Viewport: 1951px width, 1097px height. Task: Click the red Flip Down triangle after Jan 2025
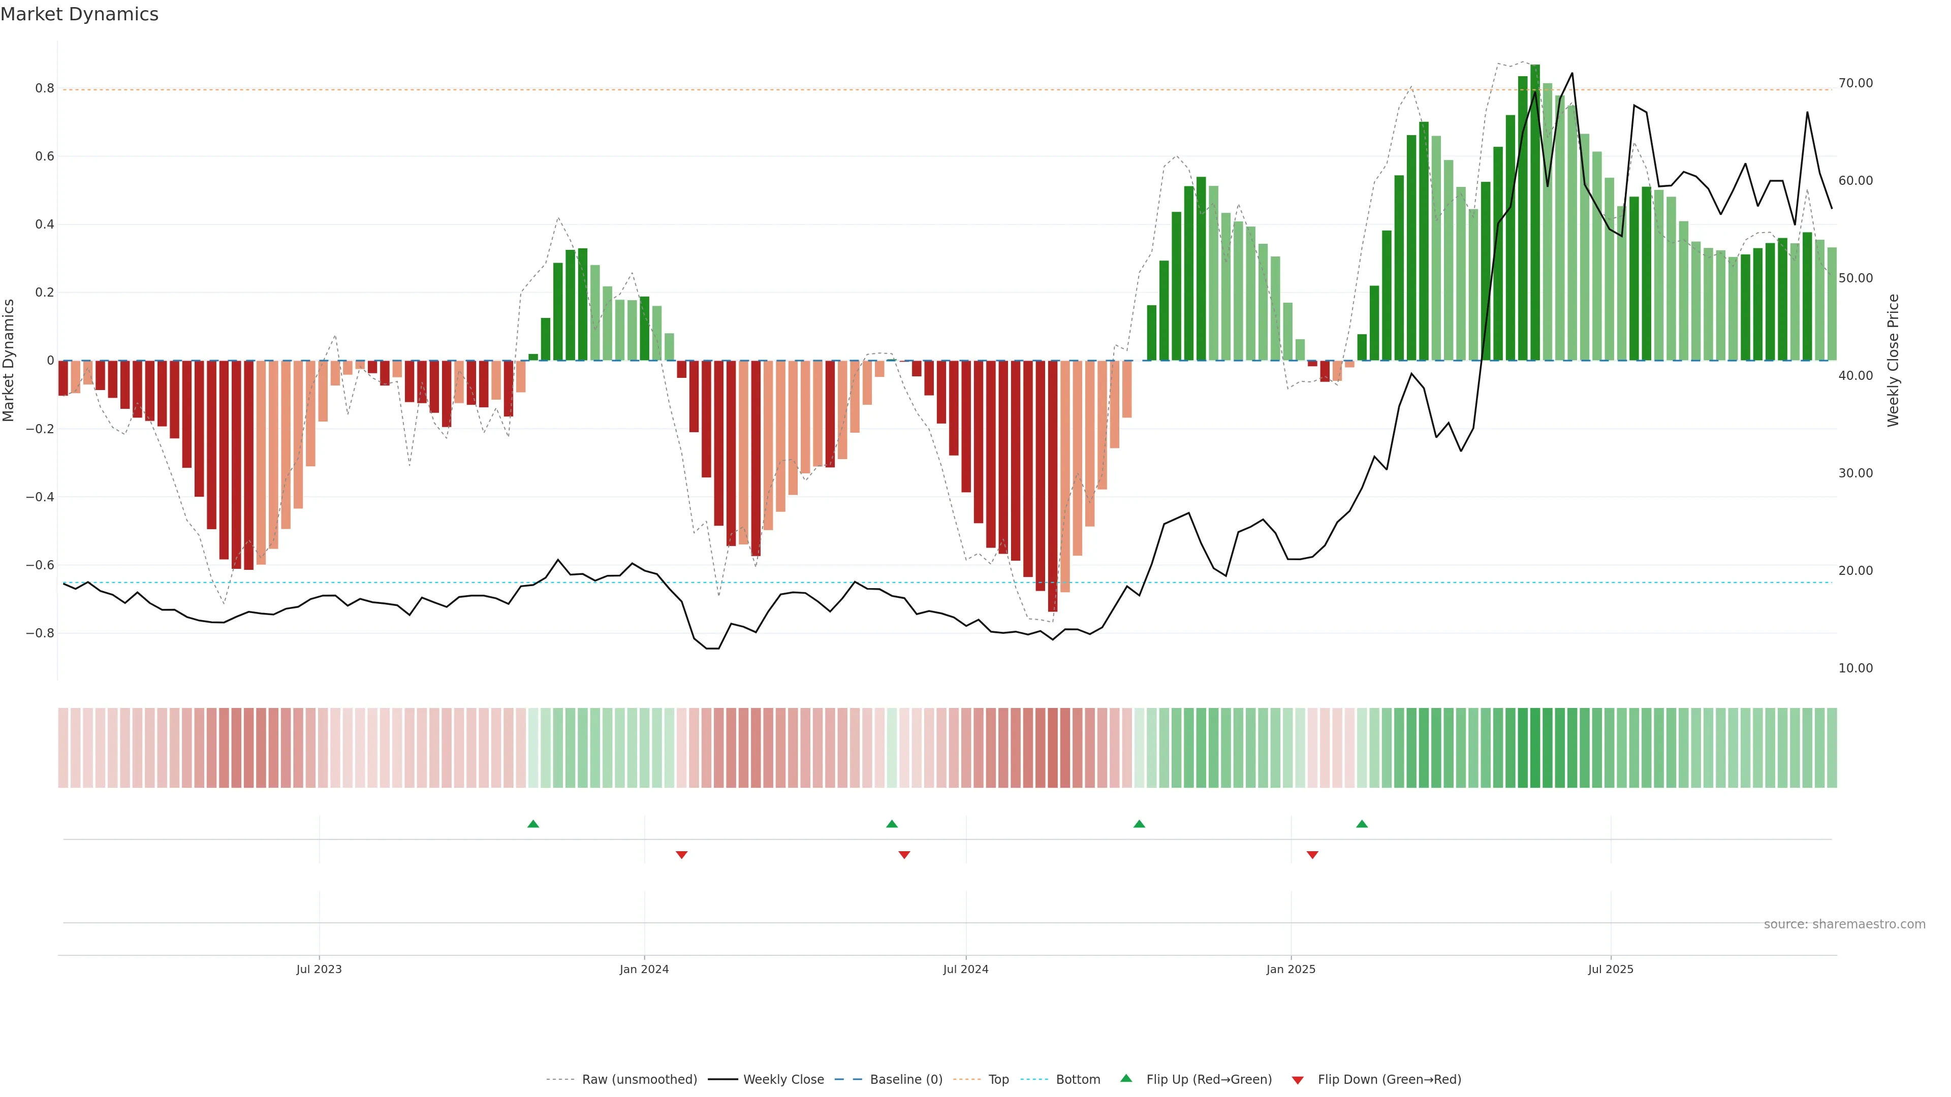click(1312, 855)
